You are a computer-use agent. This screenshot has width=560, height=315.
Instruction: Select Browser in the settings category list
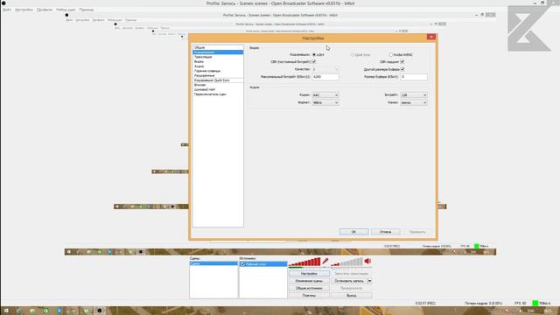coord(218,85)
